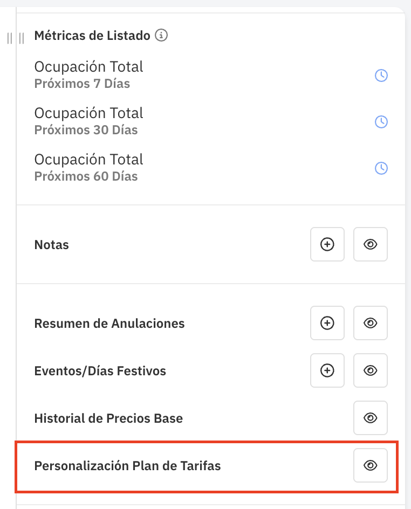Image resolution: width=411 pixels, height=509 pixels.
Task: View Historial de Precios Base eye button
Action: click(x=371, y=418)
